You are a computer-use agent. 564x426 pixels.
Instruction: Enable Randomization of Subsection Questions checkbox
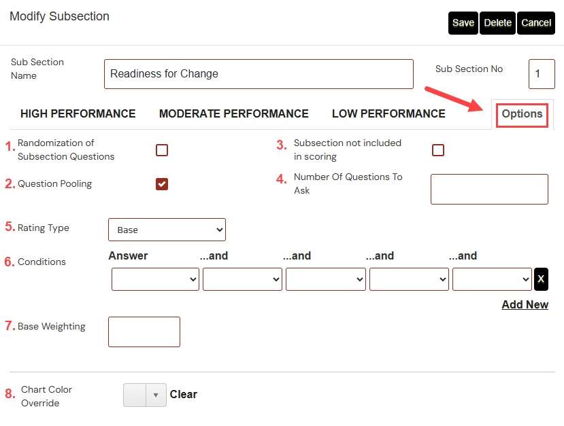pyautogui.click(x=162, y=150)
